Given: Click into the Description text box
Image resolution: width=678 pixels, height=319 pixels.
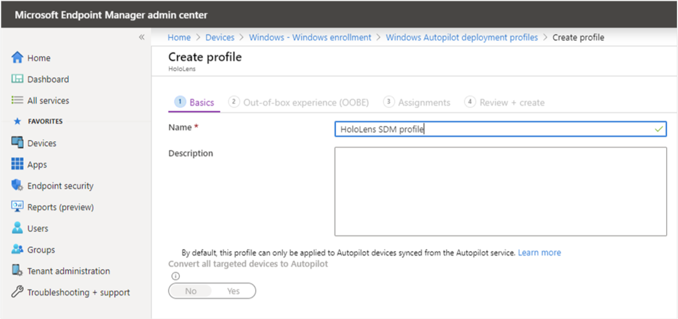Looking at the screenshot, I should point(500,191).
